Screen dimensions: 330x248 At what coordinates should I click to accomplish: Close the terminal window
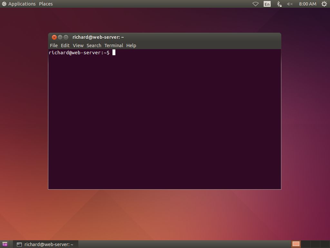(x=54, y=37)
